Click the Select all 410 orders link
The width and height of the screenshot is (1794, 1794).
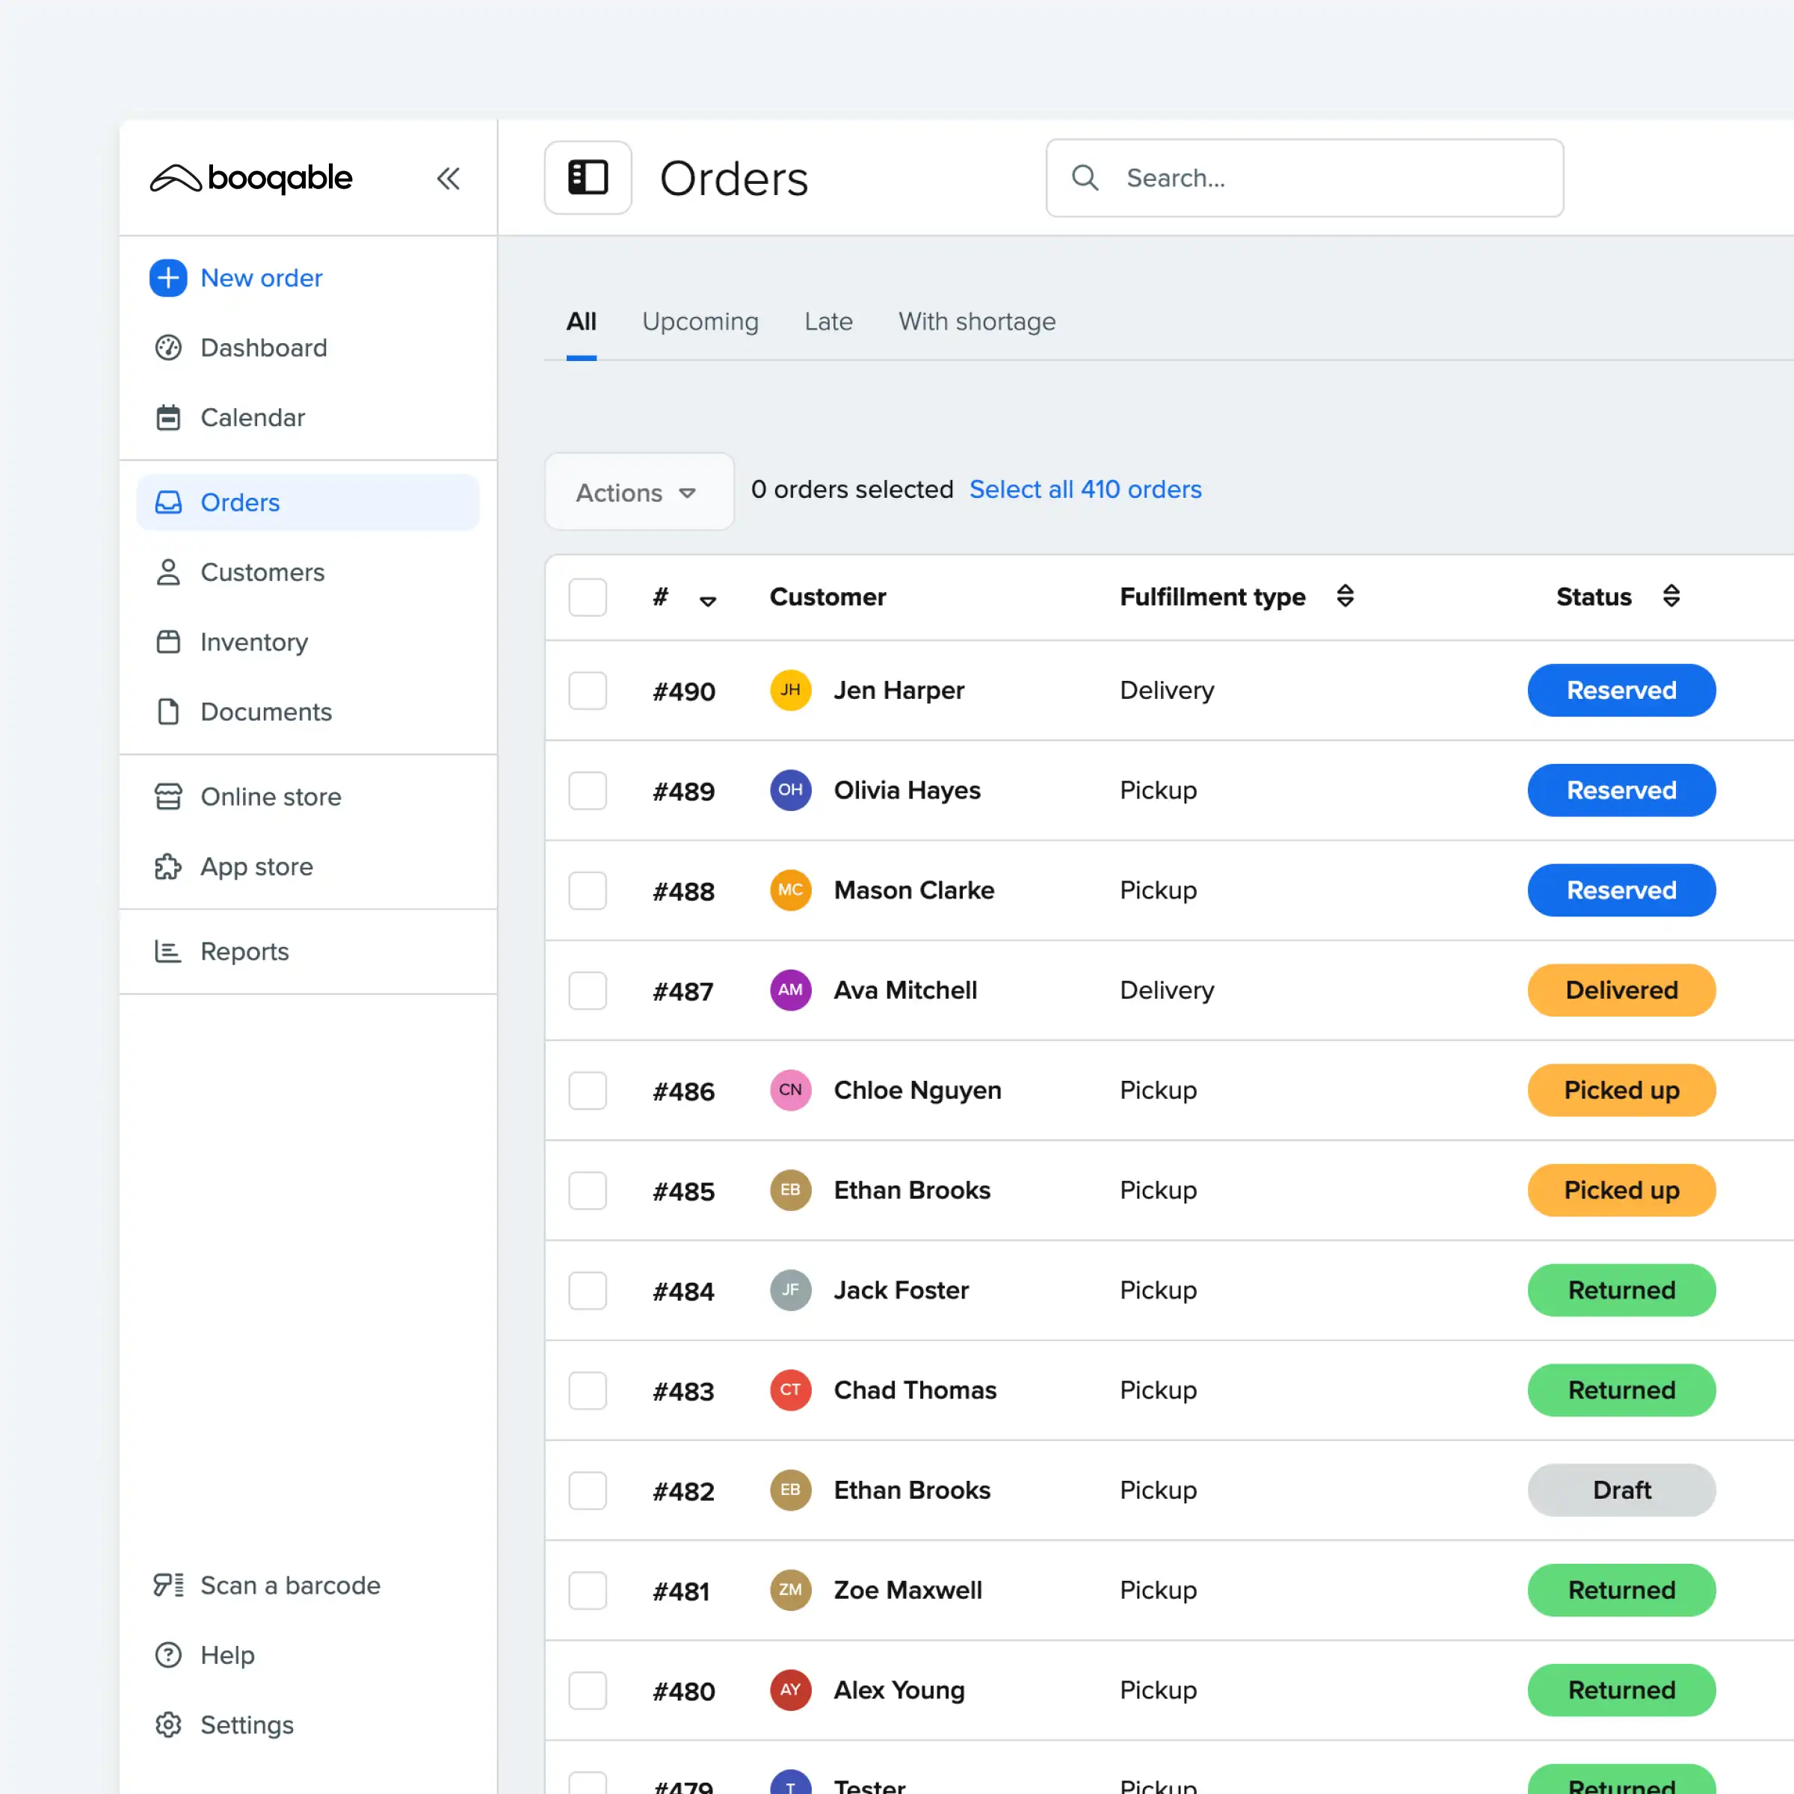tap(1085, 490)
